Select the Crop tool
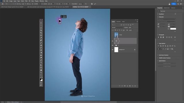This screenshot has width=184, height=103. click(41, 33)
